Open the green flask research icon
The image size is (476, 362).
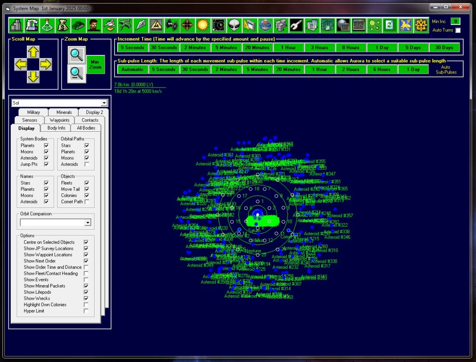47,25
